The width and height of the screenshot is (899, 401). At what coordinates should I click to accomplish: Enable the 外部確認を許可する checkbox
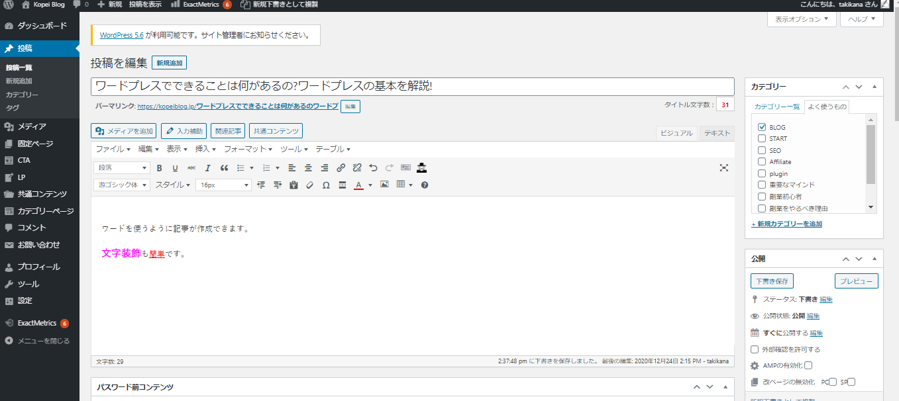click(755, 349)
